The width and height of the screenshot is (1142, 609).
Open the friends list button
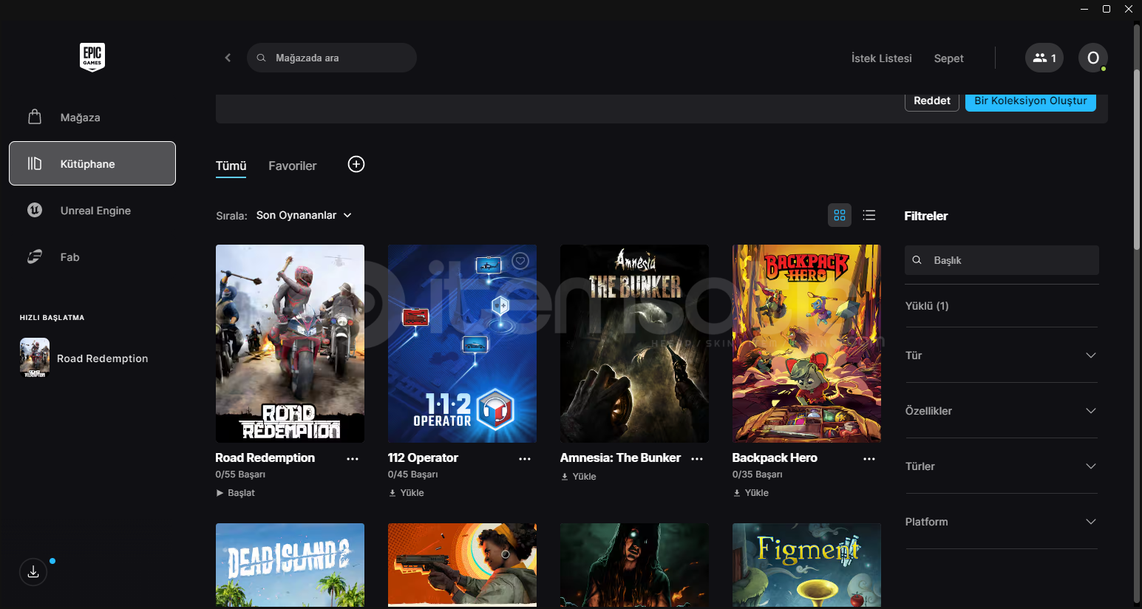coord(1044,58)
